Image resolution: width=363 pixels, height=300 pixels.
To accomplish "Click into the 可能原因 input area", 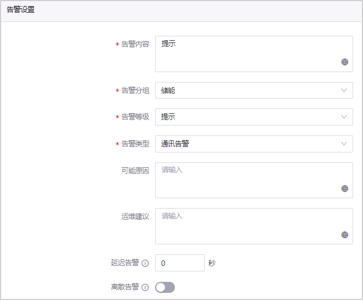I will coord(248,179).
